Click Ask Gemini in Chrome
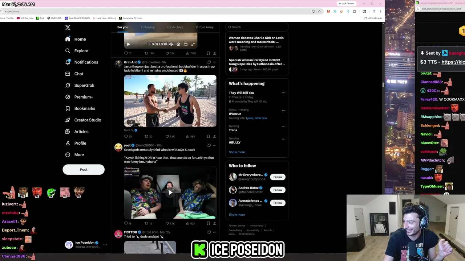 [347, 4]
